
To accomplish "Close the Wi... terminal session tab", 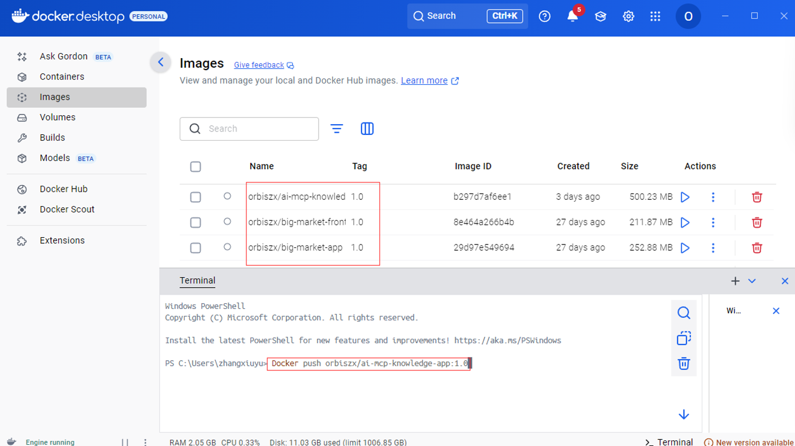I will coord(776,311).
